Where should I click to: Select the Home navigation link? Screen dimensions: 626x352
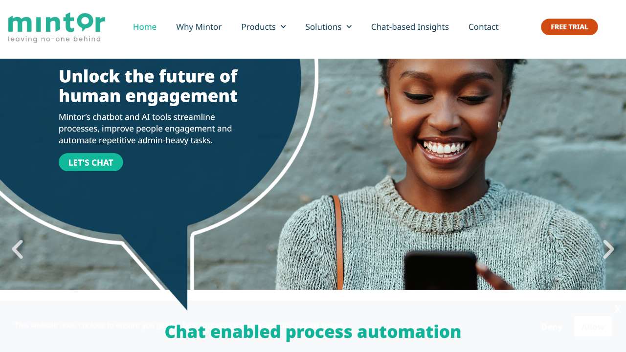(145, 27)
